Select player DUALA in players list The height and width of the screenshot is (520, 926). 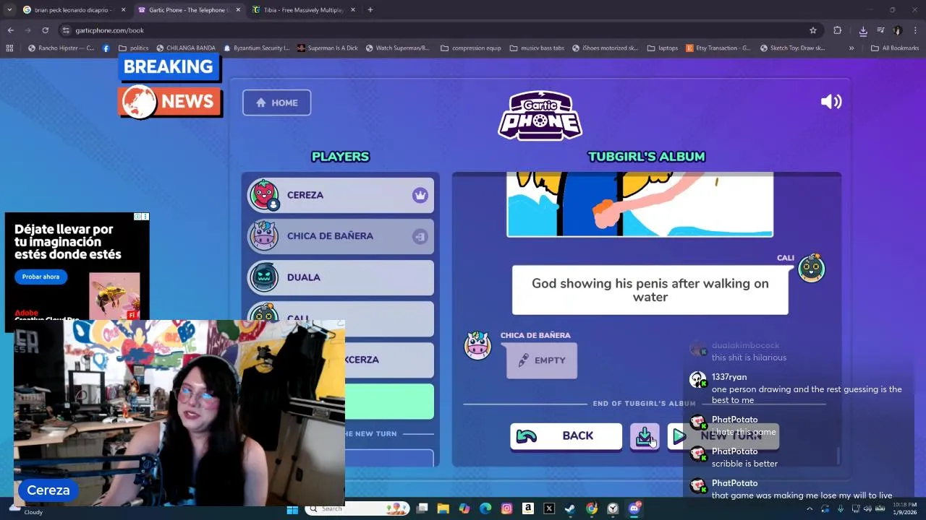click(x=340, y=277)
